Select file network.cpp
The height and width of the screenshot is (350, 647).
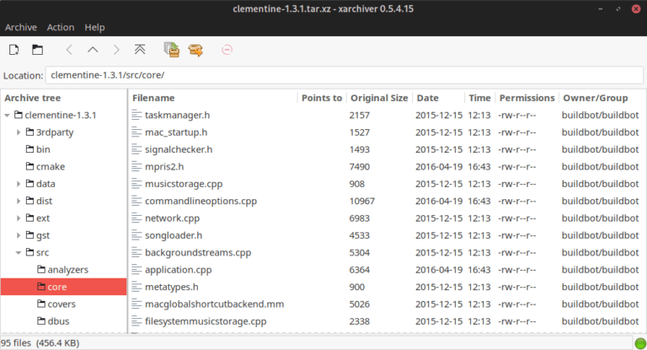coord(172,218)
